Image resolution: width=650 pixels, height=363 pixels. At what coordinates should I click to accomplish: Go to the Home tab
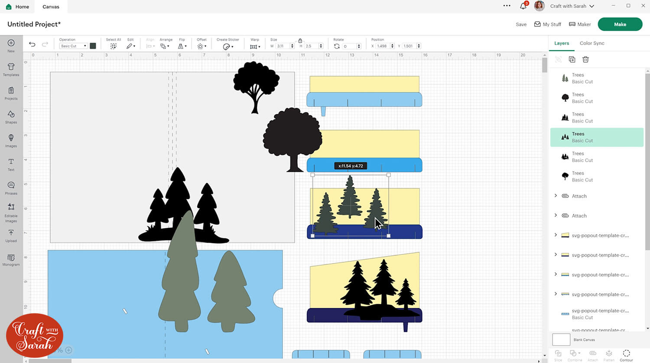tap(18, 6)
